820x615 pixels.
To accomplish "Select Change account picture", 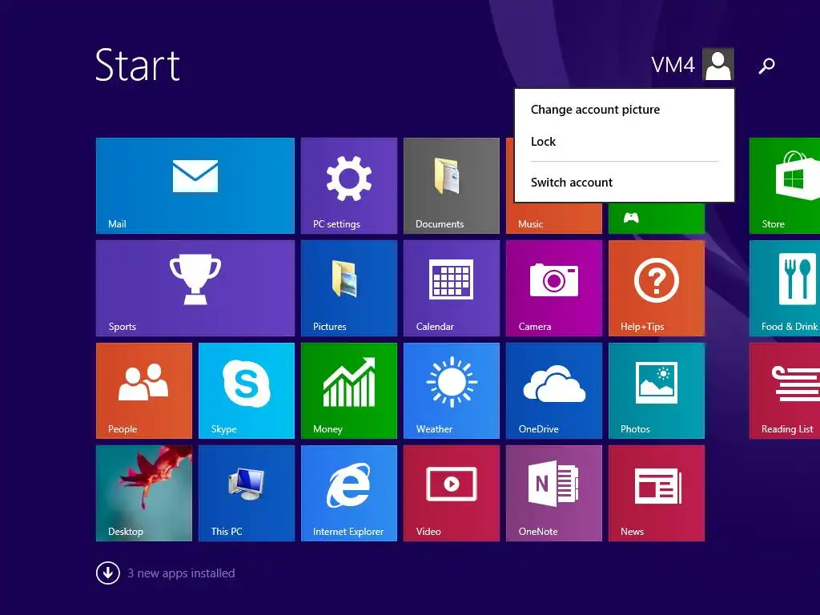I will [x=595, y=109].
